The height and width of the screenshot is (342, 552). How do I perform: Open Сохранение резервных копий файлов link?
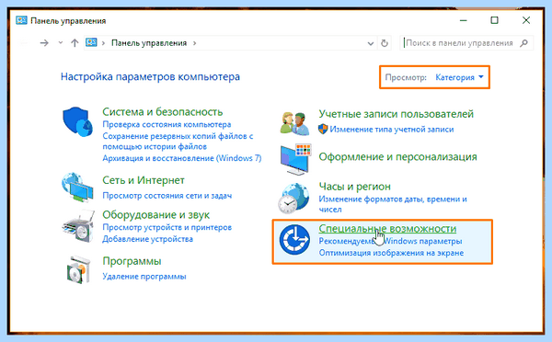(x=178, y=141)
